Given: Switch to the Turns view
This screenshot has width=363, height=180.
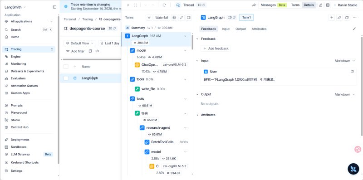Looking at the screenshot, I should (x=295, y=5).
